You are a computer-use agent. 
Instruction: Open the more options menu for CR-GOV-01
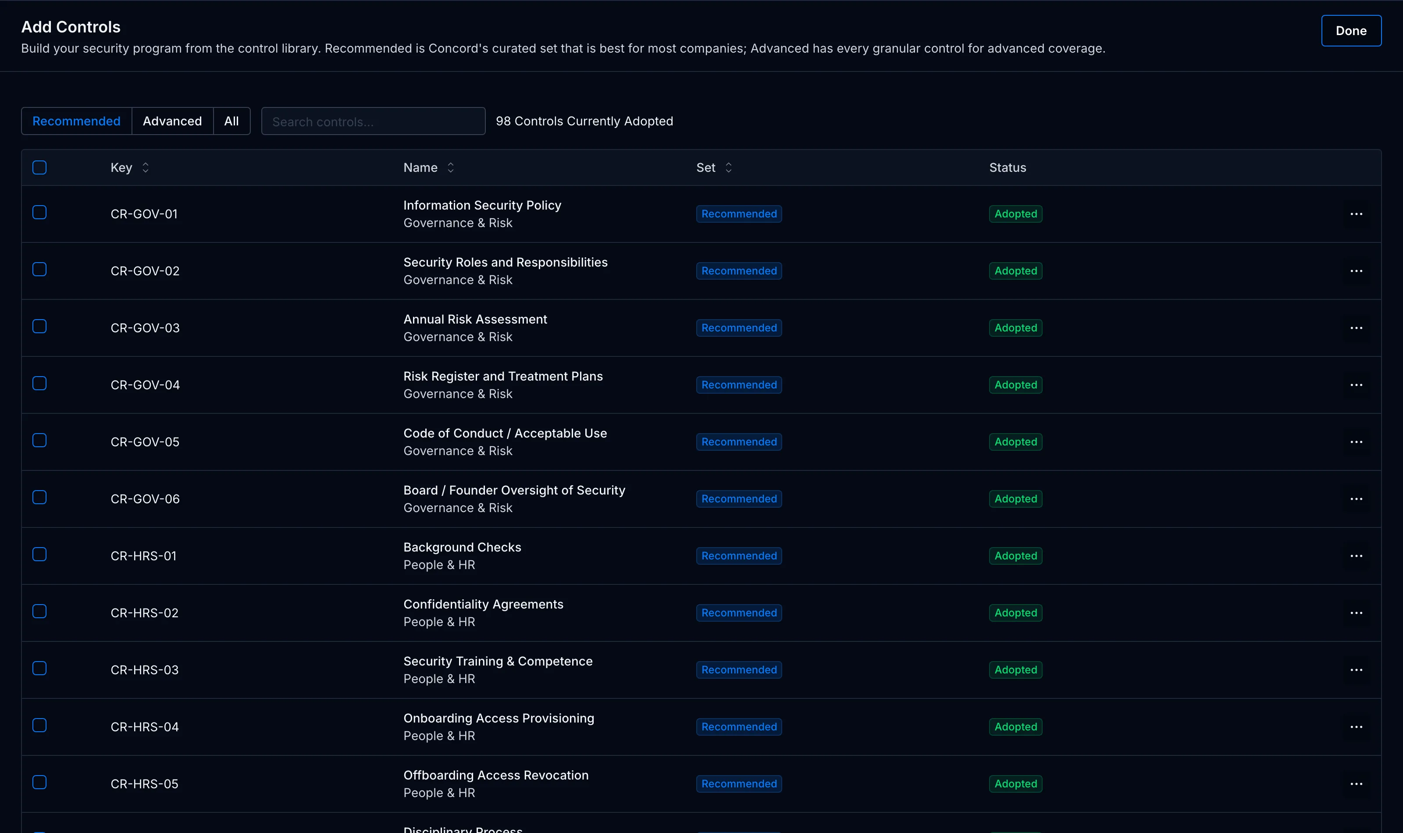(1356, 214)
